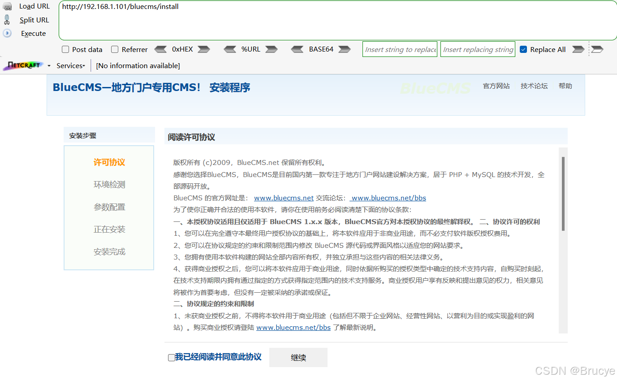
Task: Click the Netcraft logo
Action: (x=23, y=65)
